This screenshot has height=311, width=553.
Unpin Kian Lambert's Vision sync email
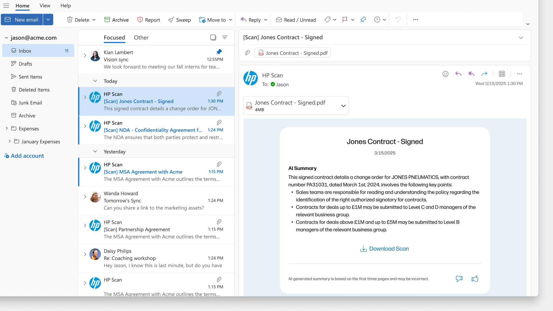(x=219, y=52)
